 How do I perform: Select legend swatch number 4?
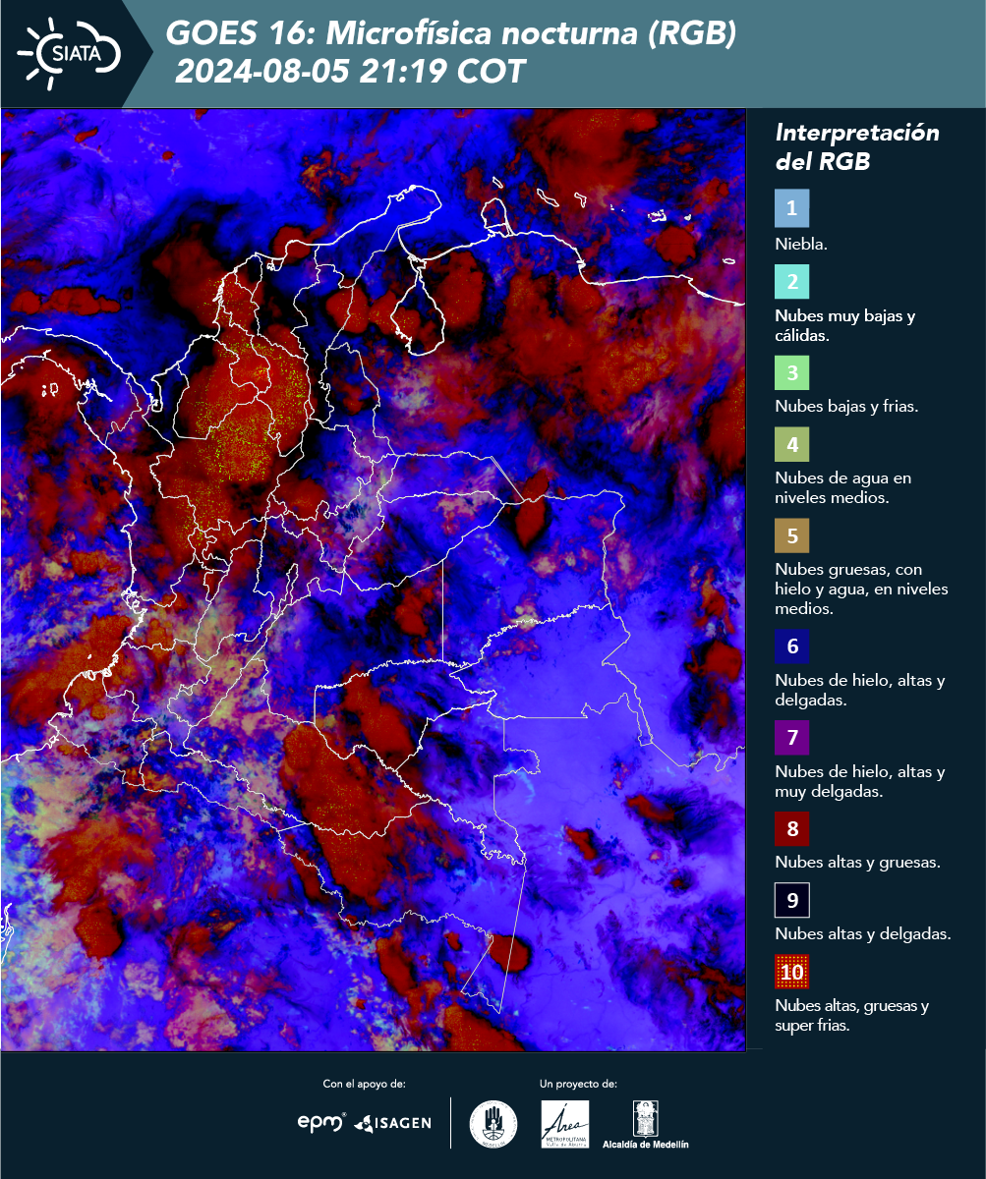tap(791, 446)
